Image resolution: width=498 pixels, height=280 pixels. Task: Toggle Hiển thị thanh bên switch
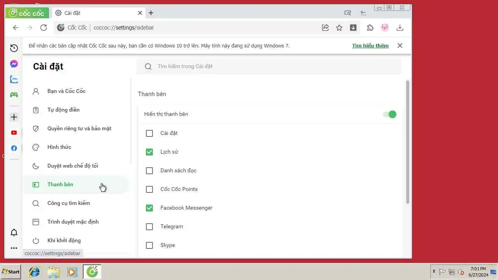[x=389, y=114]
